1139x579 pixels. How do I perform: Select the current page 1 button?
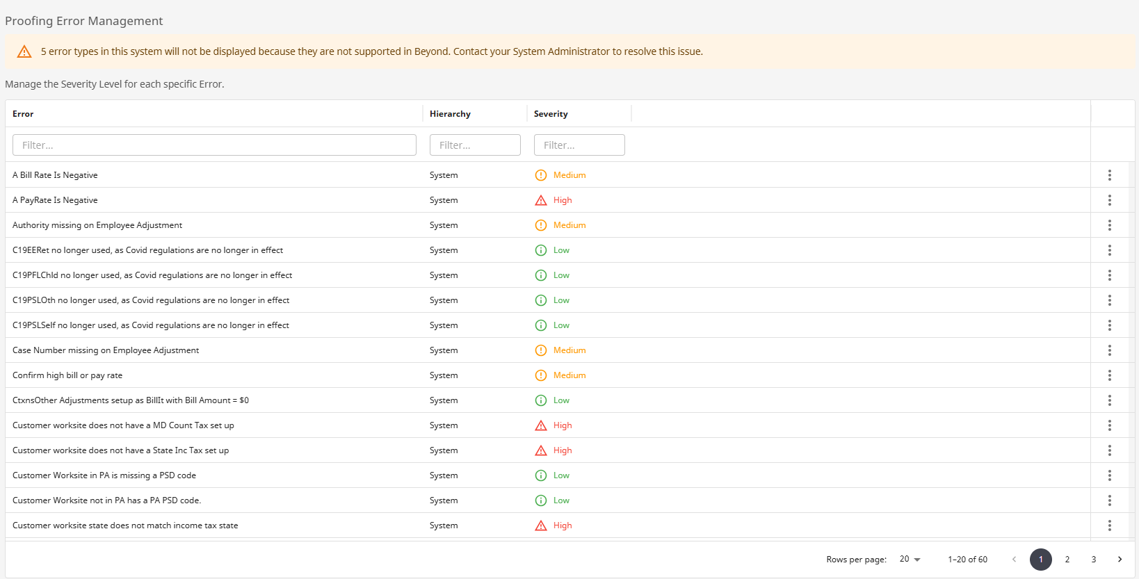(x=1041, y=560)
